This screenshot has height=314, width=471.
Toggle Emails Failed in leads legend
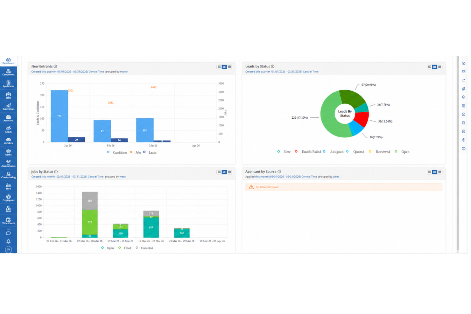click(308, 152)
